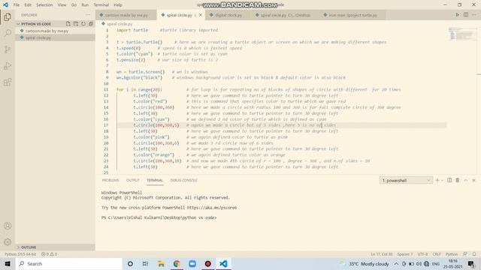Open the Terminal menu

(x=101, y=5)
